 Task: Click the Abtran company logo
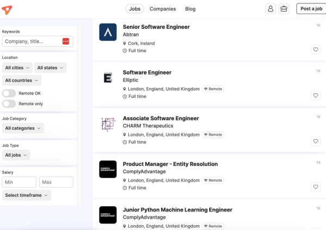[x=108, y=33]
